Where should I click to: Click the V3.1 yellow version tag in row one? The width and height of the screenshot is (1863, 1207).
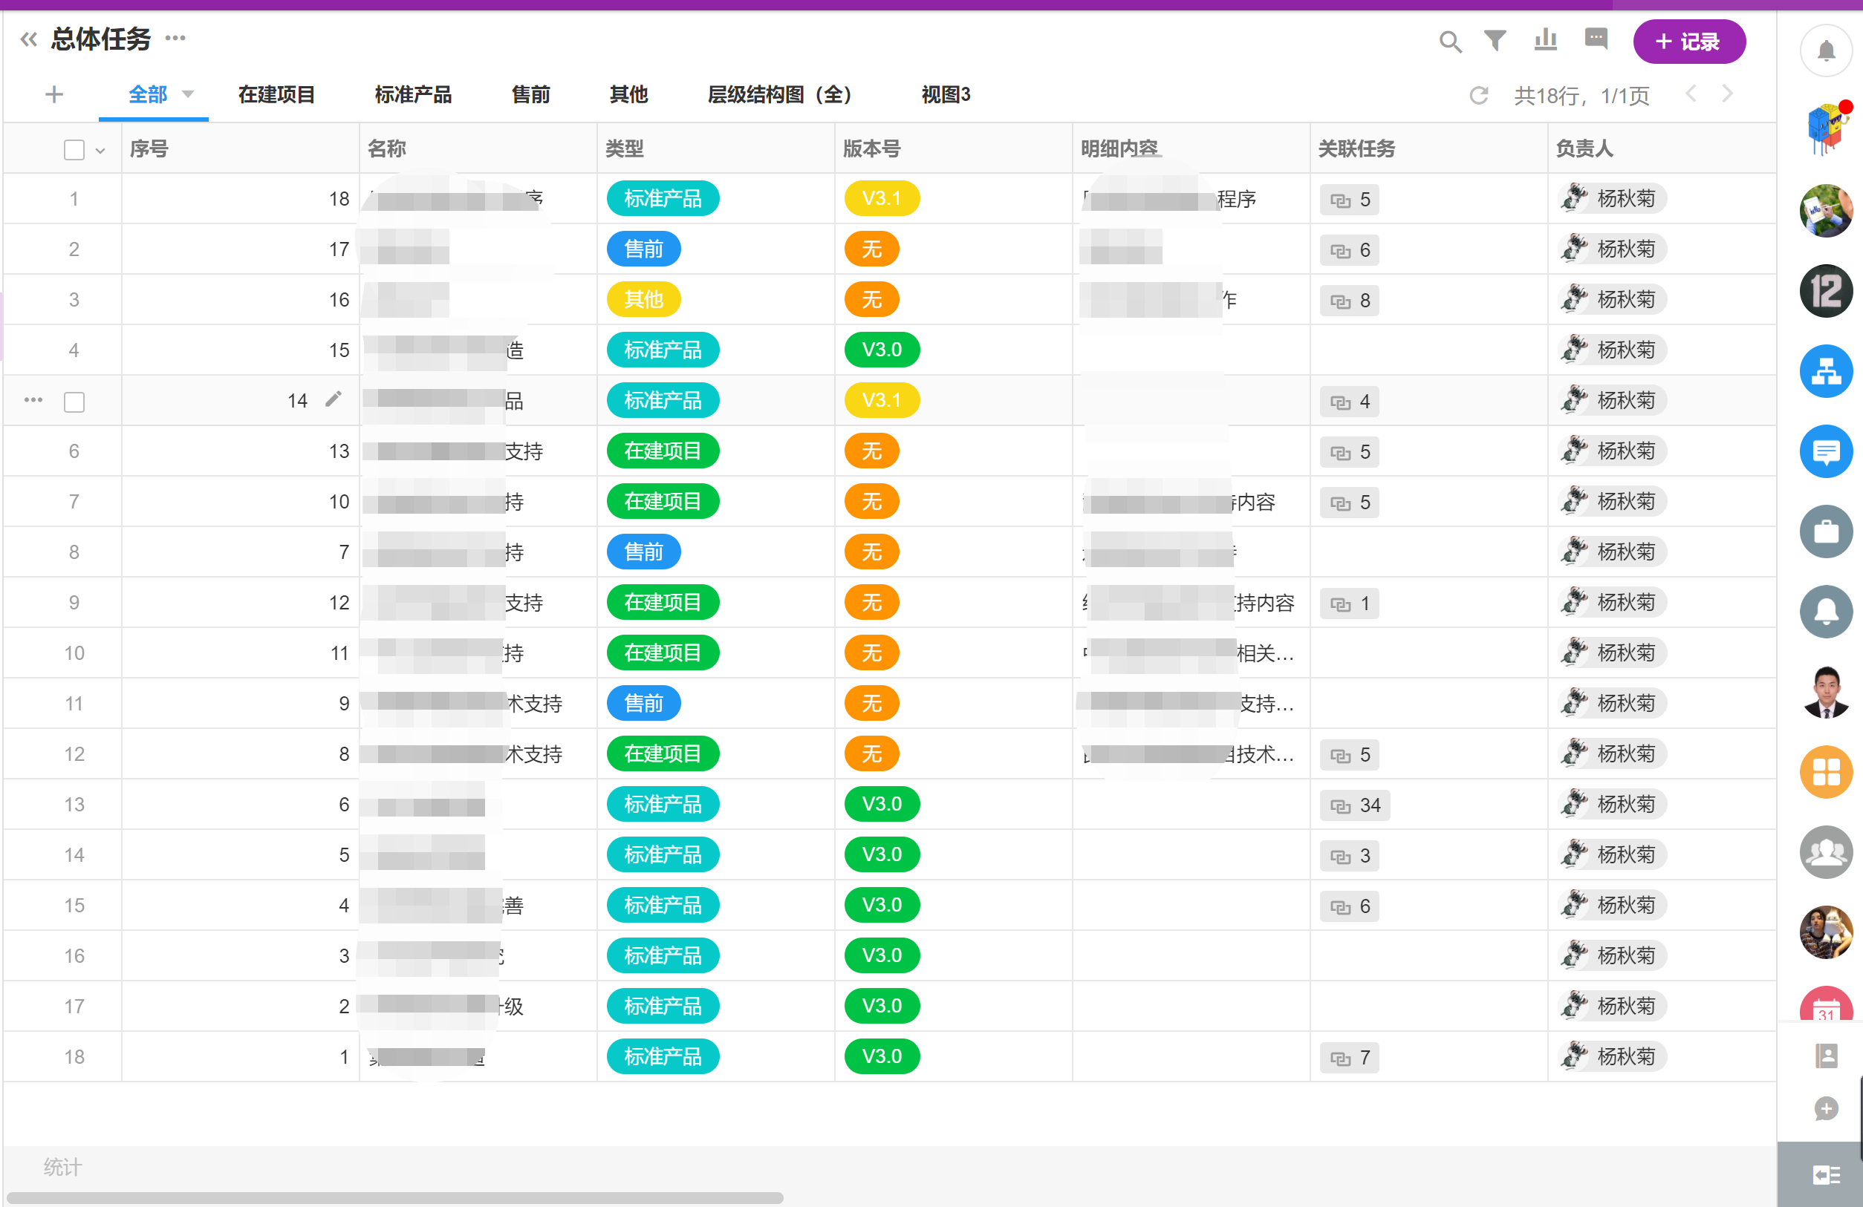coord(882,199)
